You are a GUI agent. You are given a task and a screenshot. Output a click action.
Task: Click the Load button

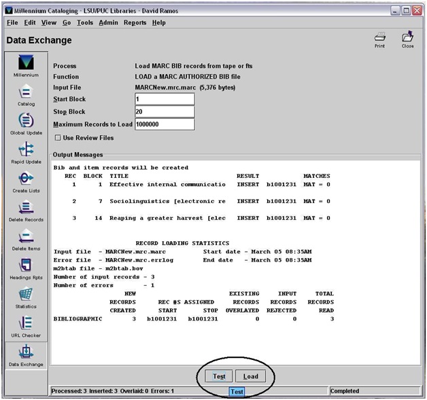(250, 376)
